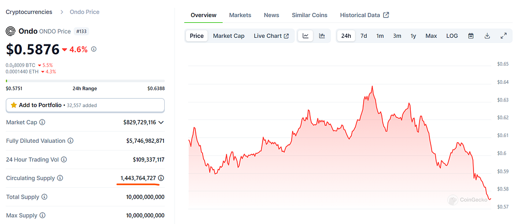
Task: Click the 24h Range progress bar
Action: click(85, 81)
